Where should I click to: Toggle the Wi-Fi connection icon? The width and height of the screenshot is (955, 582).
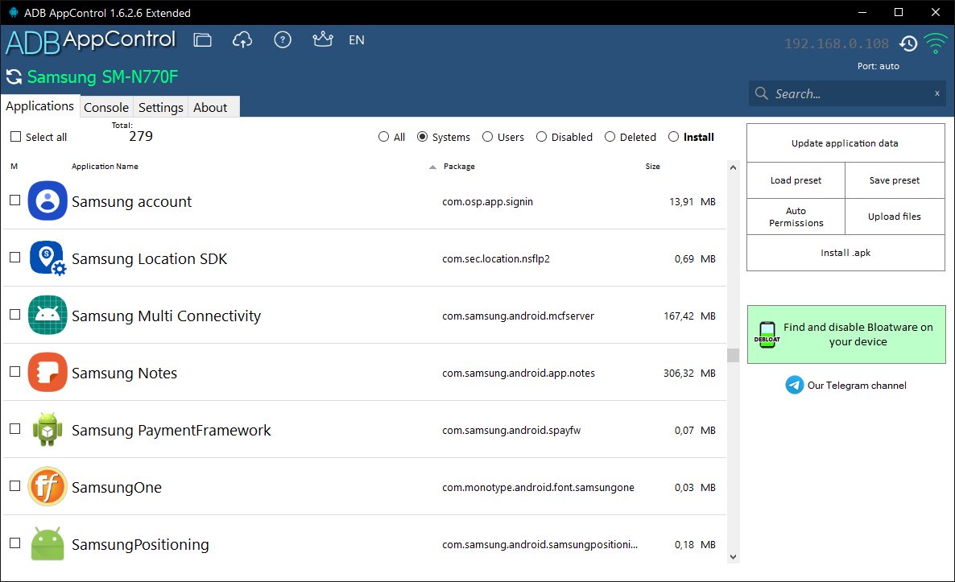coord(936,43)
